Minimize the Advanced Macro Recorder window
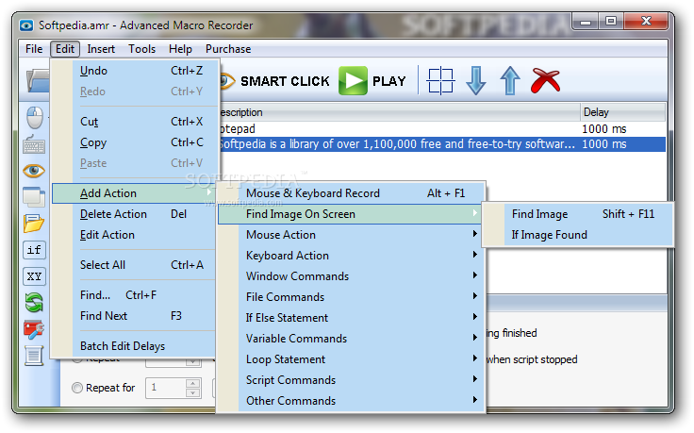The height and width of the screenshot is (433, 694). coord(586,22)
